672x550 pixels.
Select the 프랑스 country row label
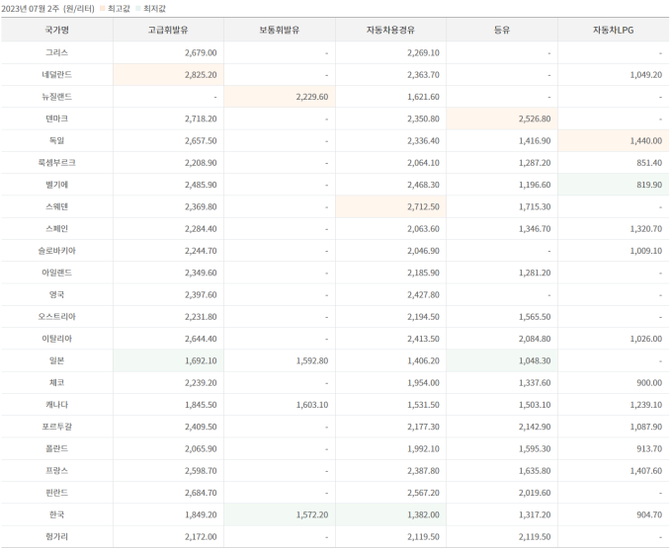click(56, 470)
